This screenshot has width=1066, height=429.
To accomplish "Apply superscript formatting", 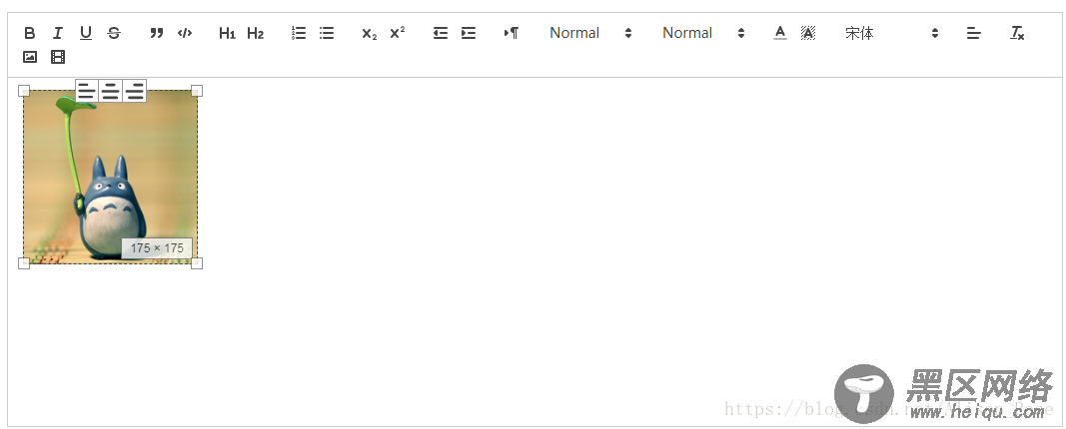I will pyautogui.click(x=398, y=33).
